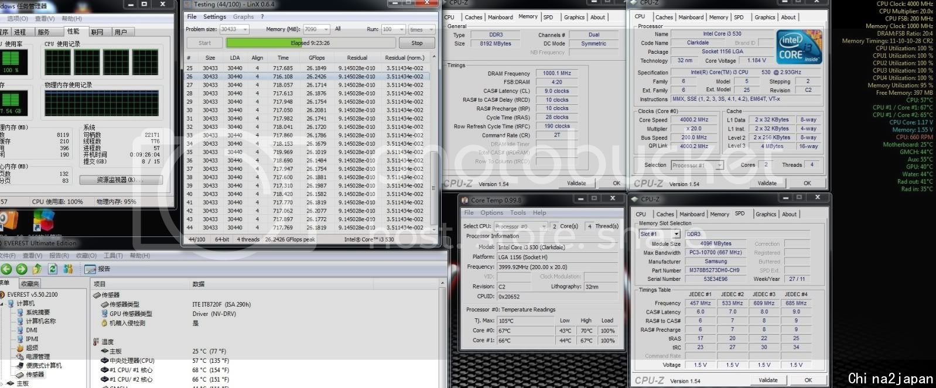Screen dimensions: 936x388
Task: Click Validate in the CPU-Z CPU window
Action: [767, 183]
